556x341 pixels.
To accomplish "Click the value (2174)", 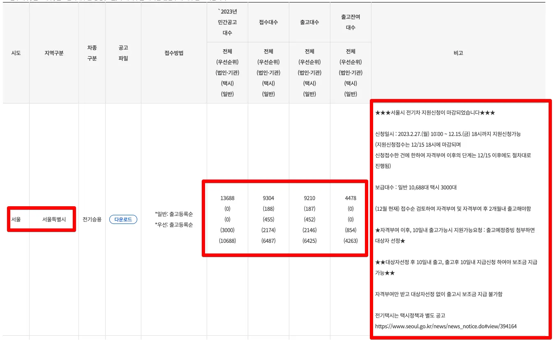I will [x=268, y=230].
